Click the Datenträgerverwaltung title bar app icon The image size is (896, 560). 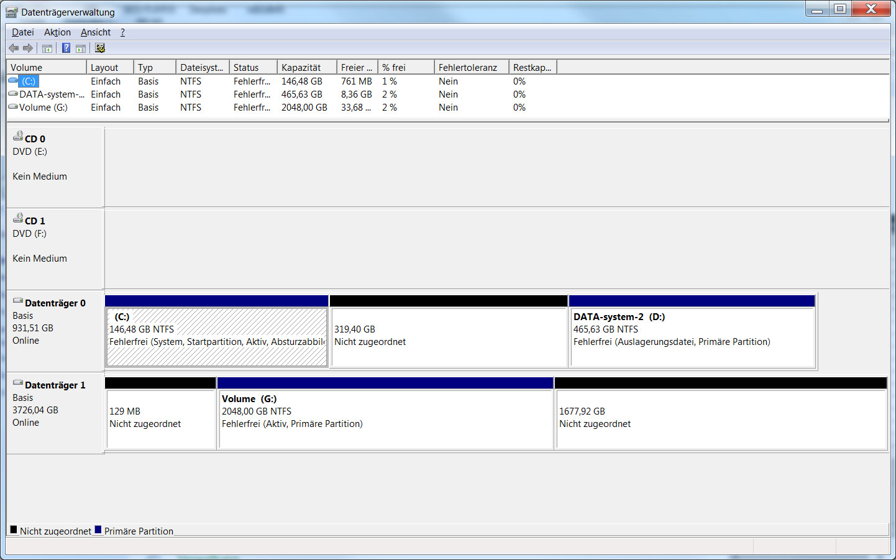point(11,12)
